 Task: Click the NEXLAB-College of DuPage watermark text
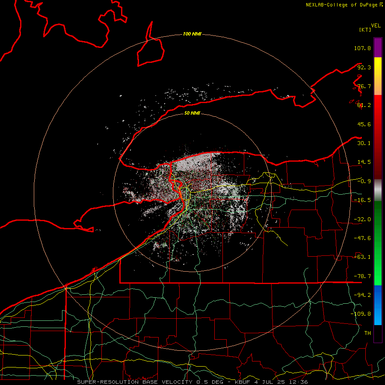click(x=344, y=5)
